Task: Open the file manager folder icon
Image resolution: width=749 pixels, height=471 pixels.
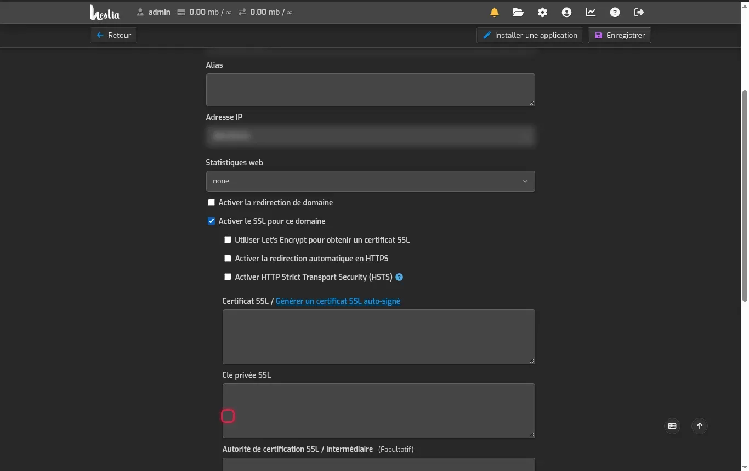Action: point(518,12)
